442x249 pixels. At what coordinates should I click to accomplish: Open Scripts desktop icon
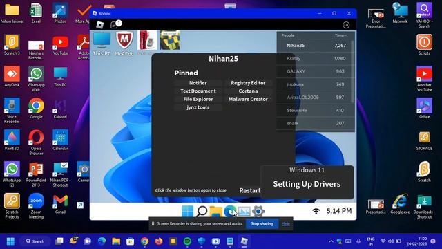pos(424,45)
